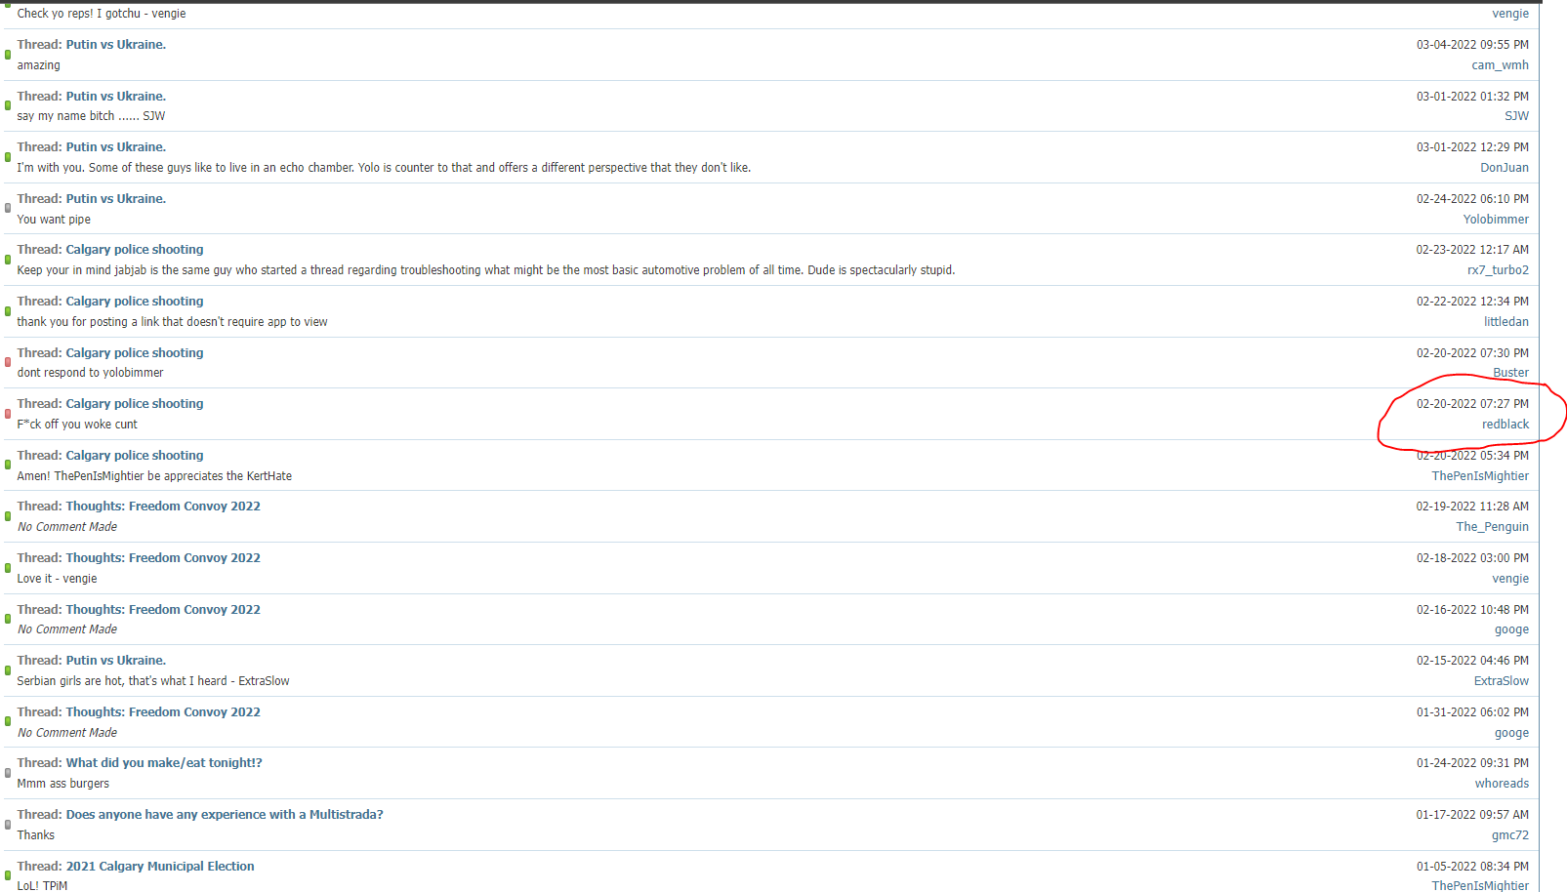
Task: Open 2021 Calgary Municipal Election thread
Action: click(160, 867)
